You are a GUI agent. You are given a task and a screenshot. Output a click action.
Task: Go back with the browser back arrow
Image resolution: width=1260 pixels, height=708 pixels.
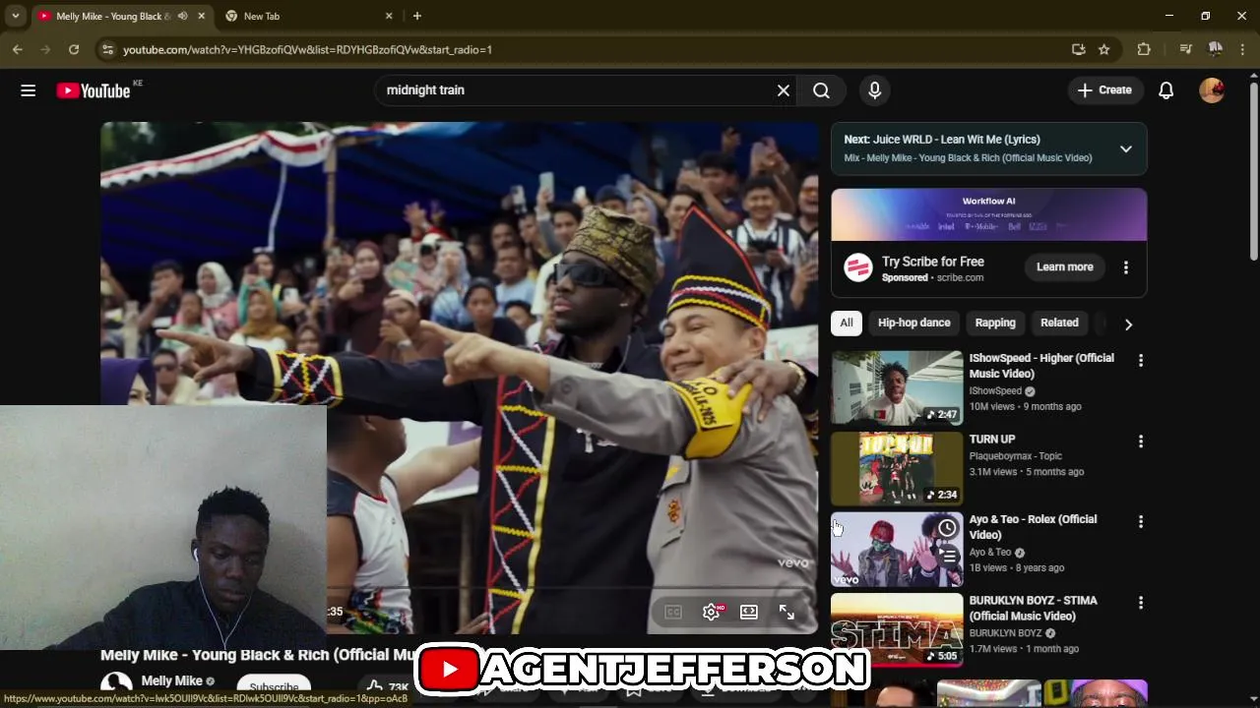coord(18,49)
